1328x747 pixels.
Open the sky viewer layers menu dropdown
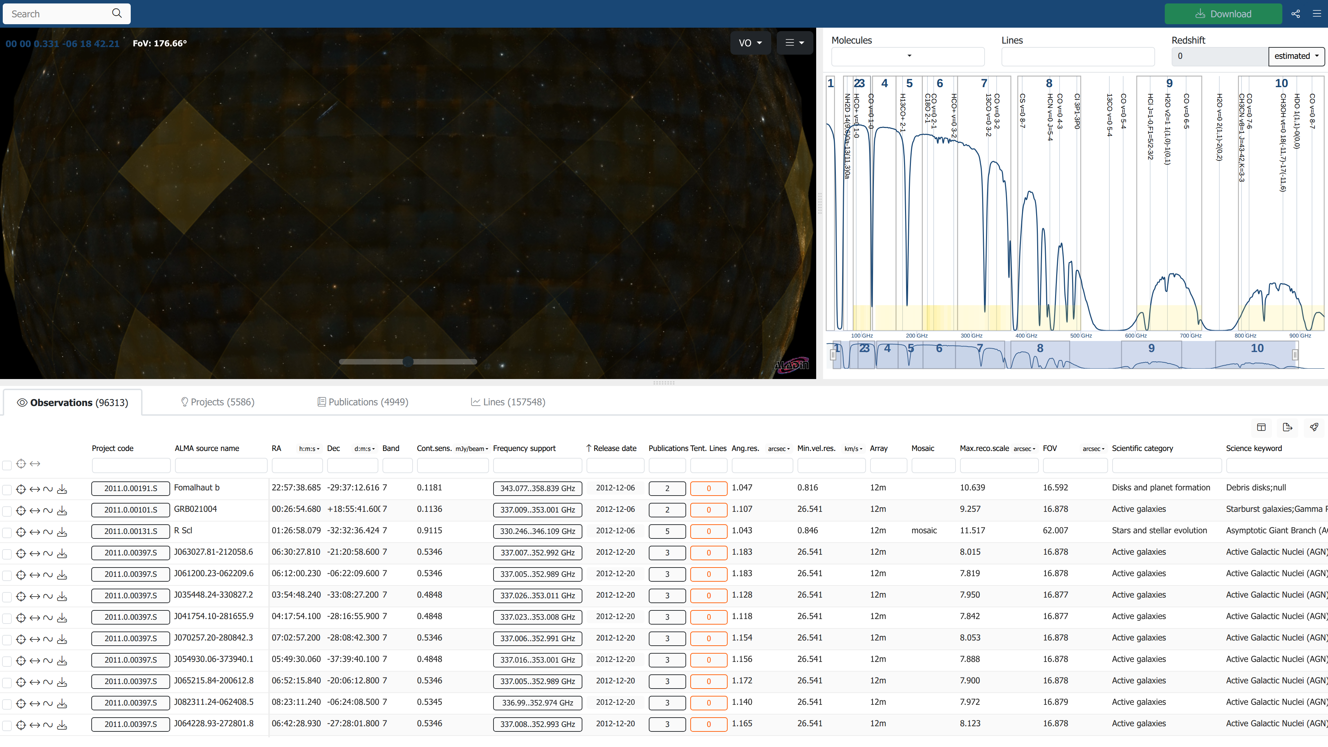[x=794, y=43]
